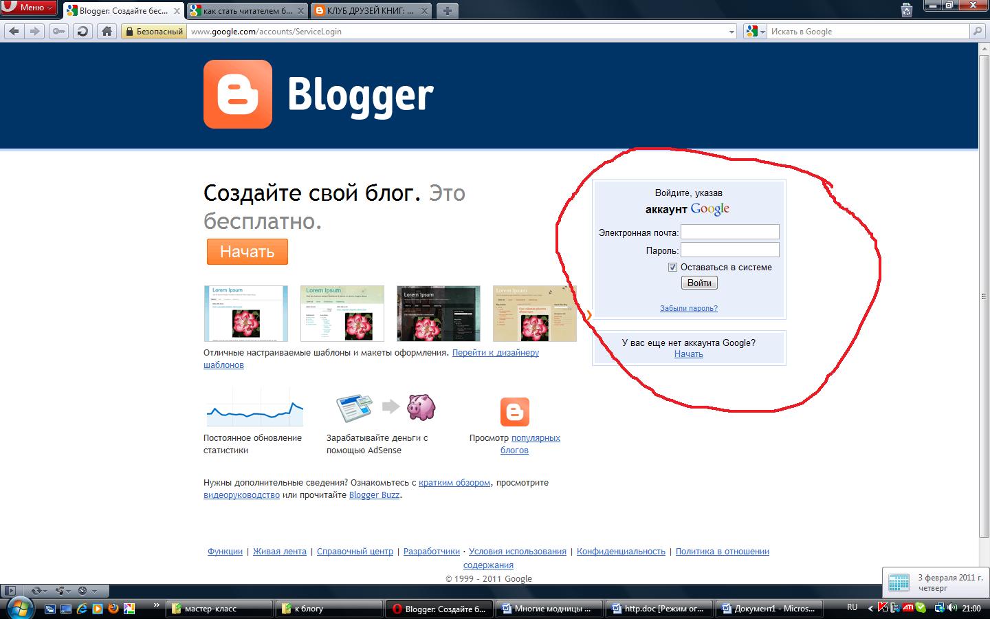Select the first white template thumbnail
The image size is (990, 619).
tap(246, 314)
